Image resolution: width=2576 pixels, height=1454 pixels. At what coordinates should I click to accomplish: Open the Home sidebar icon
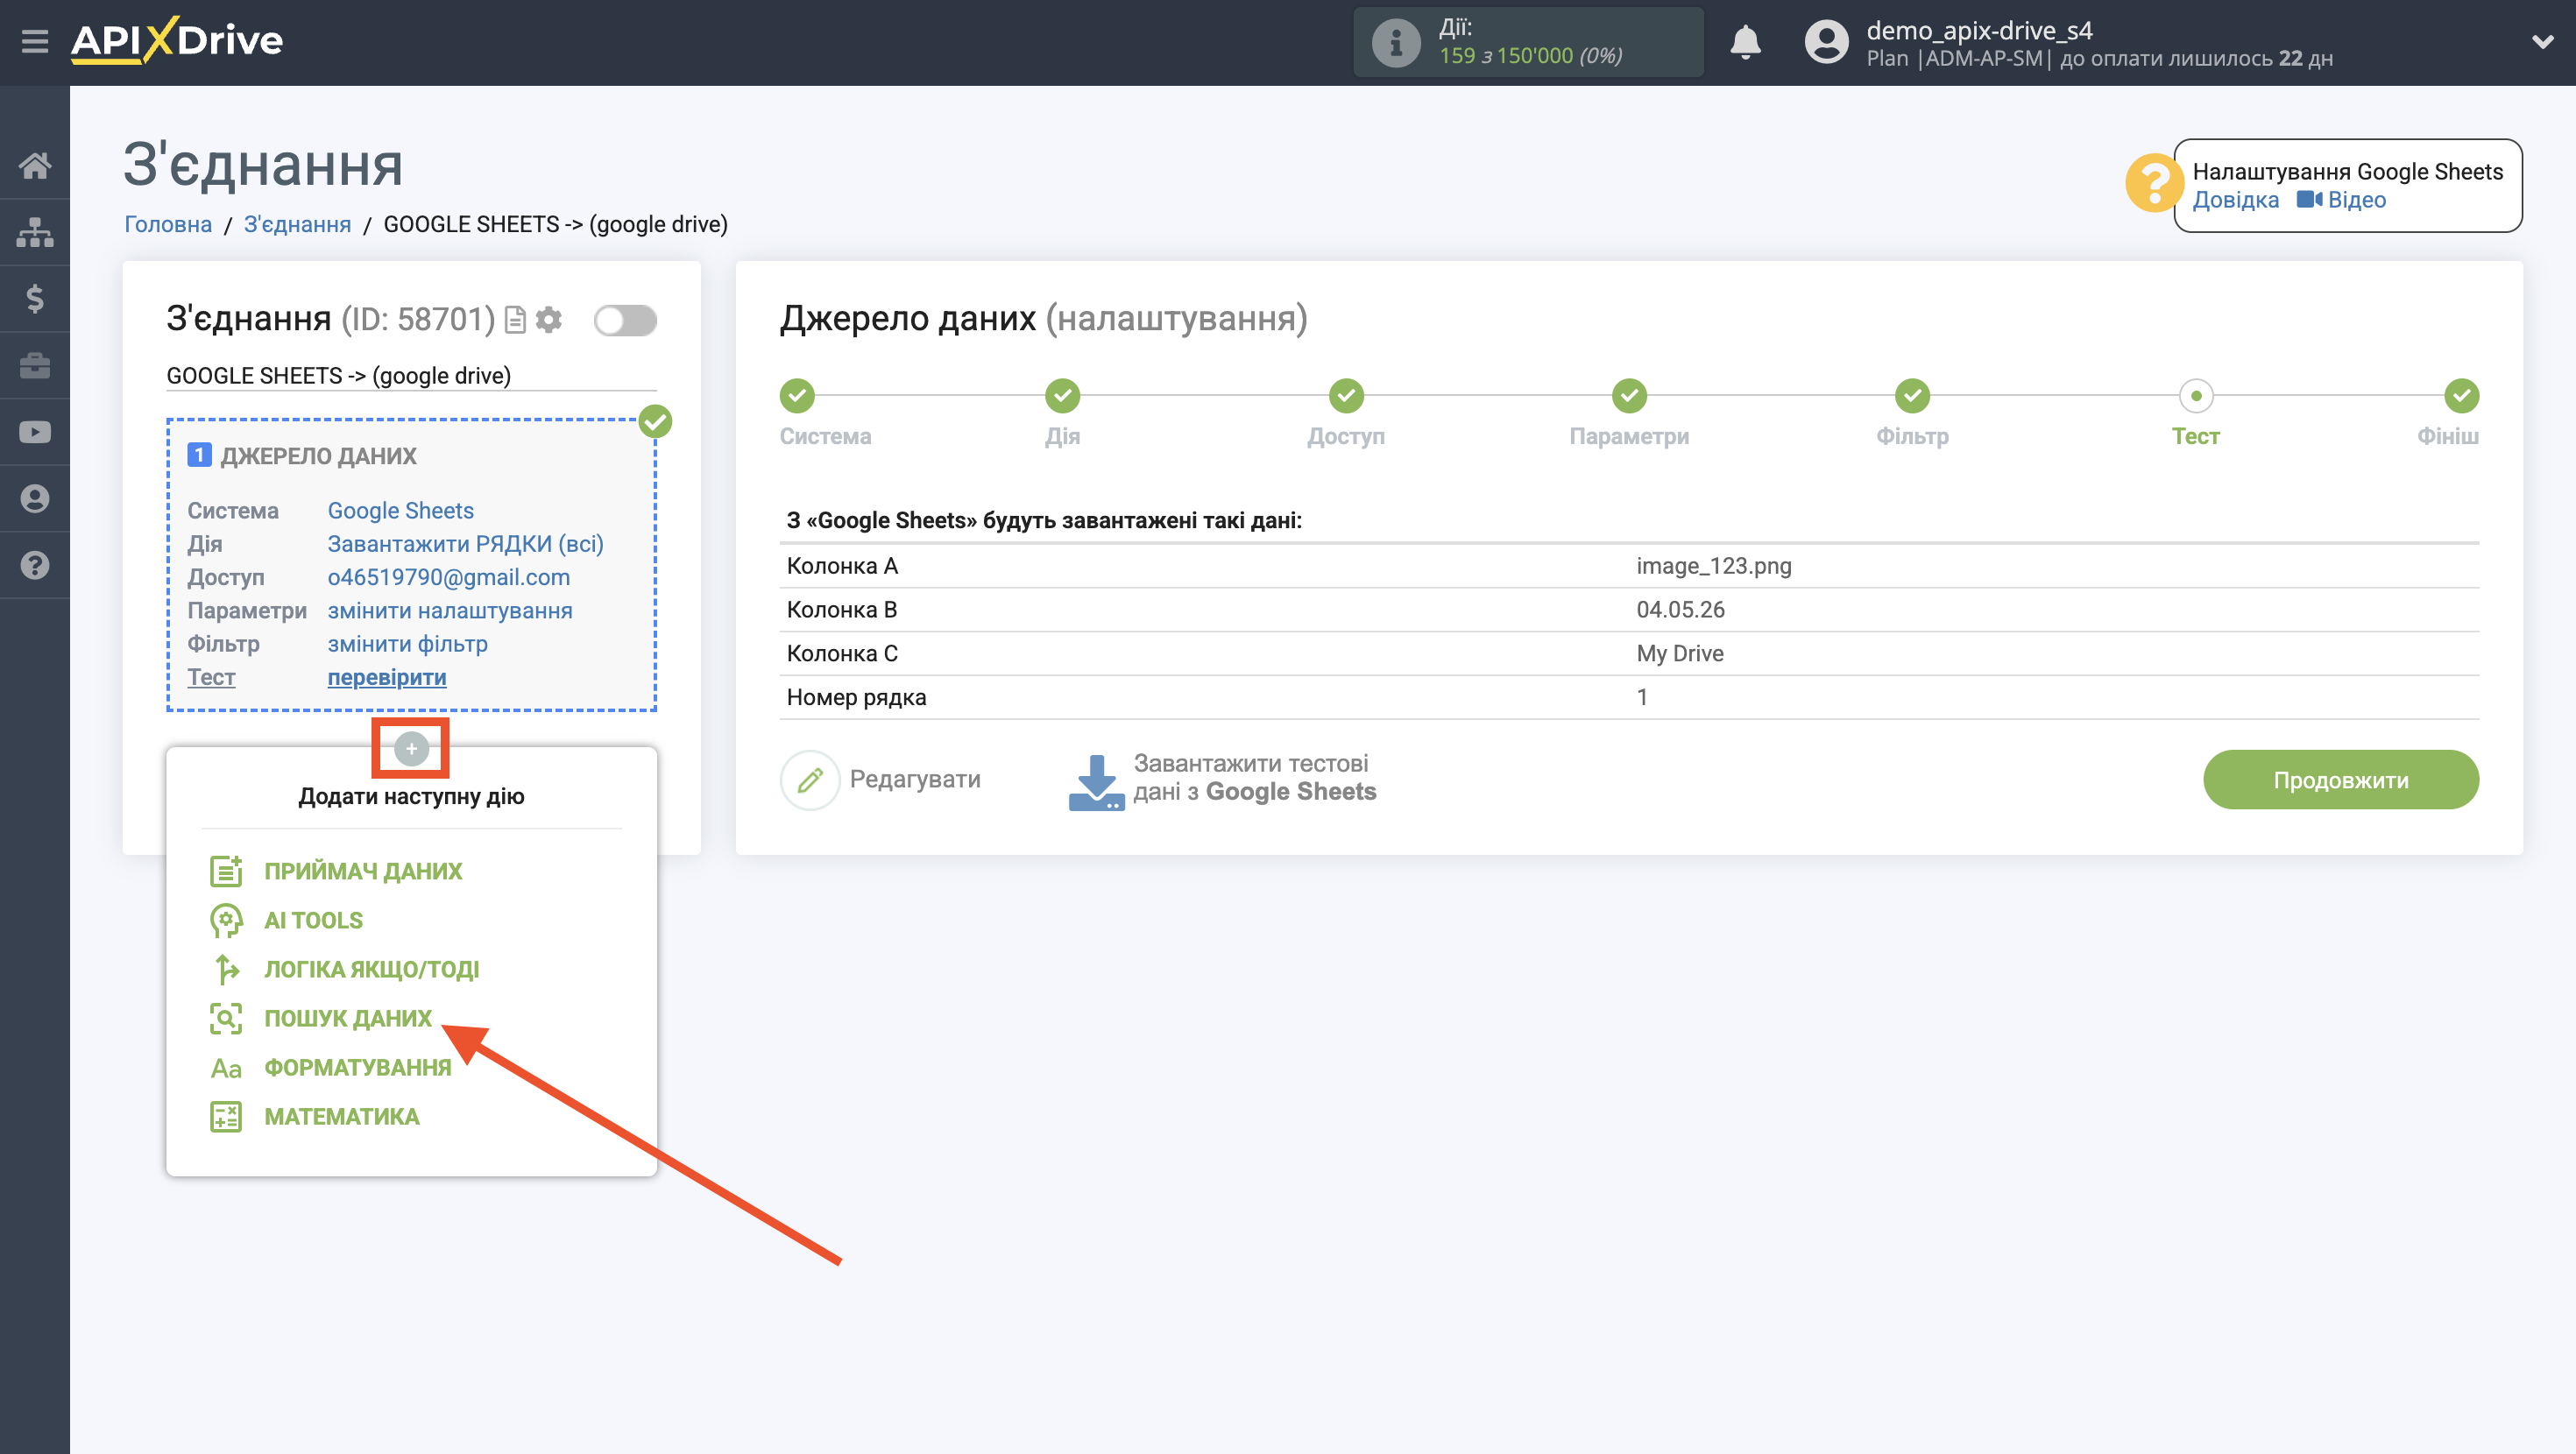[x=35, y=165]
